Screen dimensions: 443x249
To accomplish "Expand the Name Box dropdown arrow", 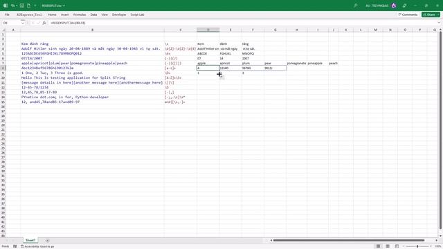I will pos(23,23).
